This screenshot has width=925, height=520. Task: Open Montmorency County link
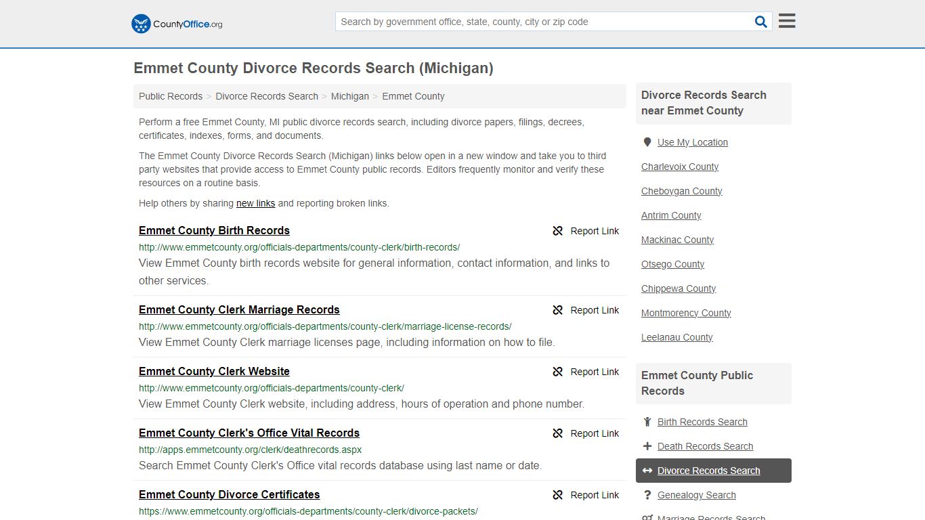(x=686, y=313)
